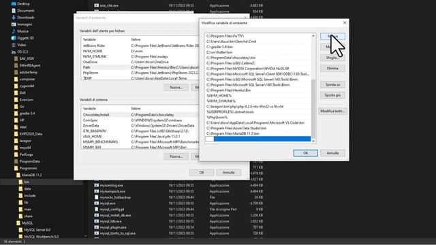Open Downloads in Explorer sidebar
Screen dimensions: 436x245
coord(26,18)
